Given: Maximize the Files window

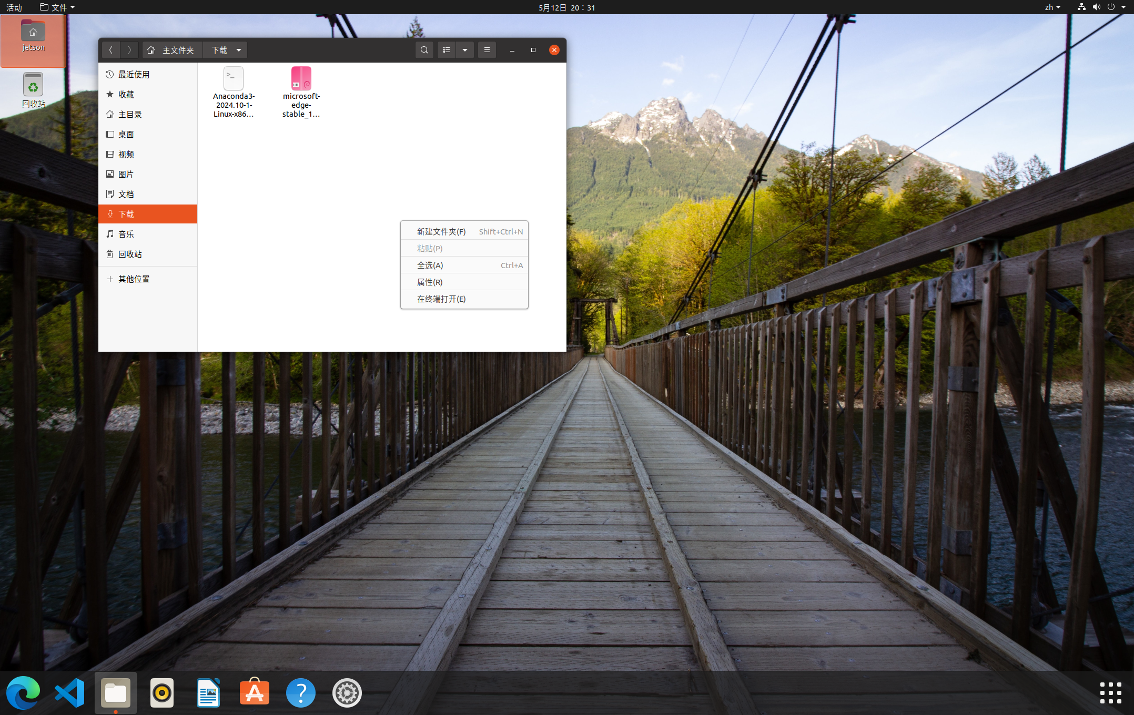Looking at the screenshot, I should tap(533, 50).
